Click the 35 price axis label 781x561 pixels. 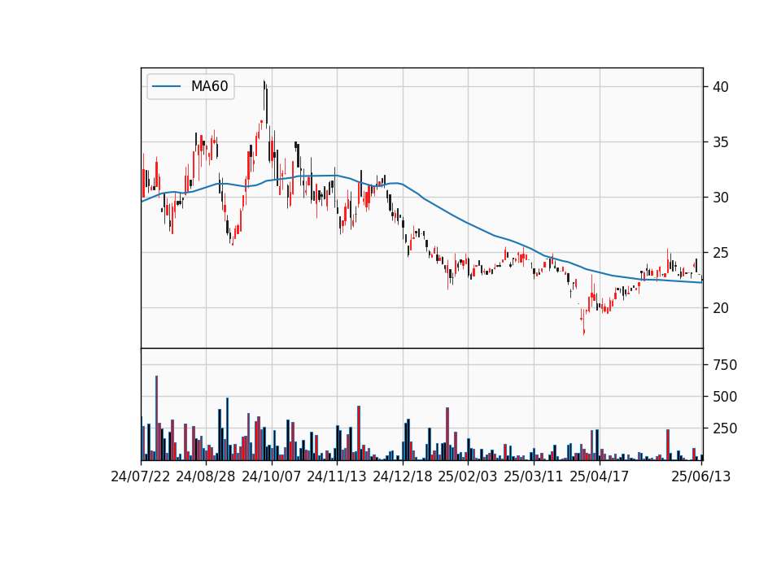(x=720, y=142)
